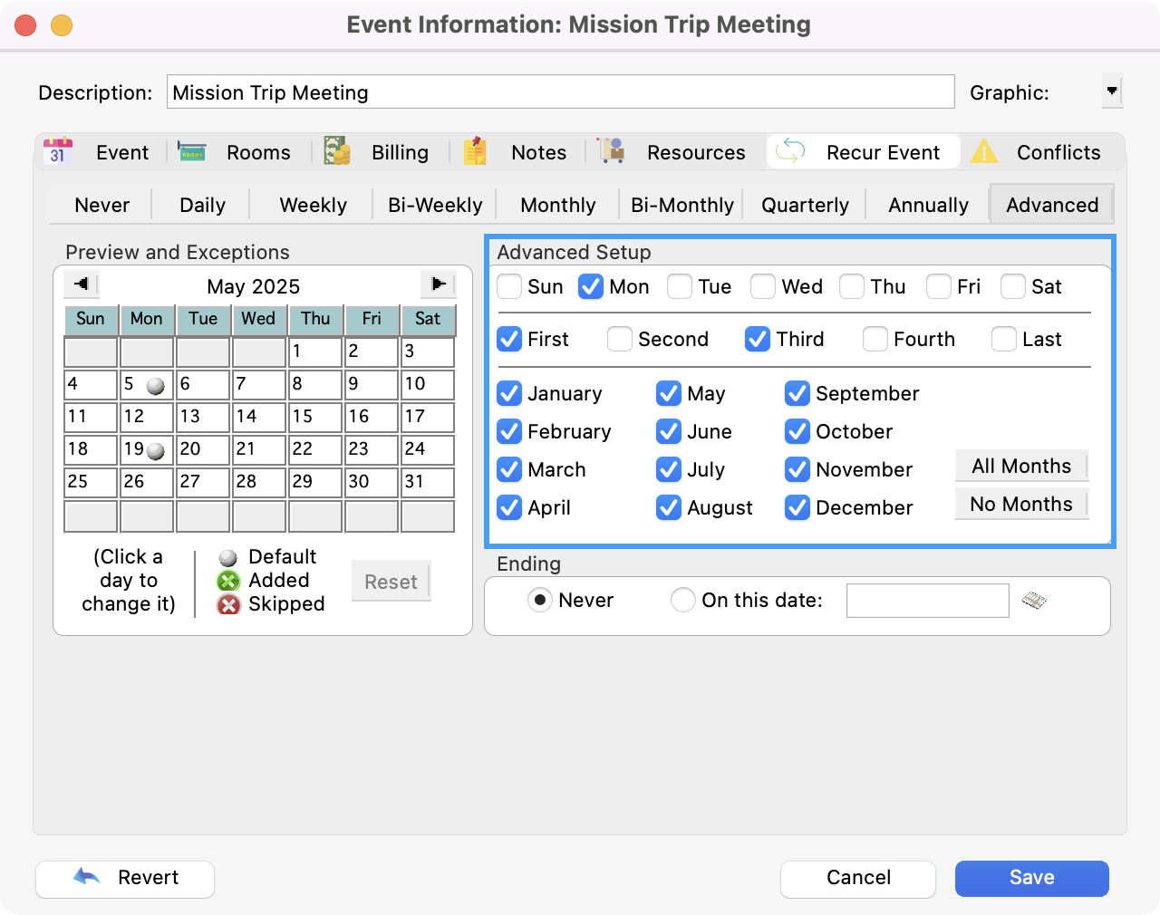This screenshot has width=1160, height=915.
Task: Go to previous month in preview calendar
Action: click(x=82, y=284)
